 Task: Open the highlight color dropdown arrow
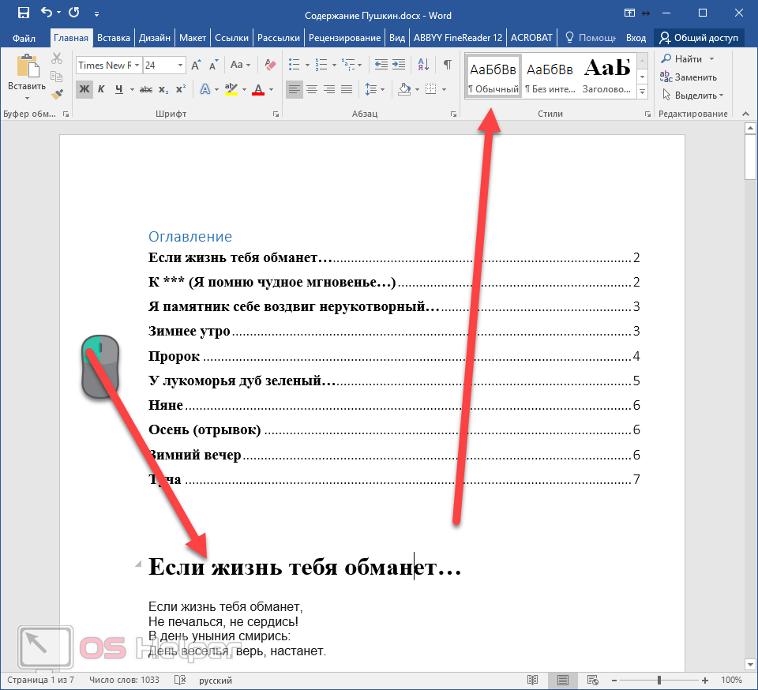point(244,89)
